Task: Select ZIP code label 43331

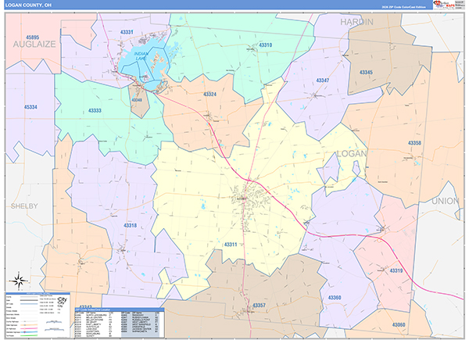Action: pyautogui.click(x=127, y=32)
